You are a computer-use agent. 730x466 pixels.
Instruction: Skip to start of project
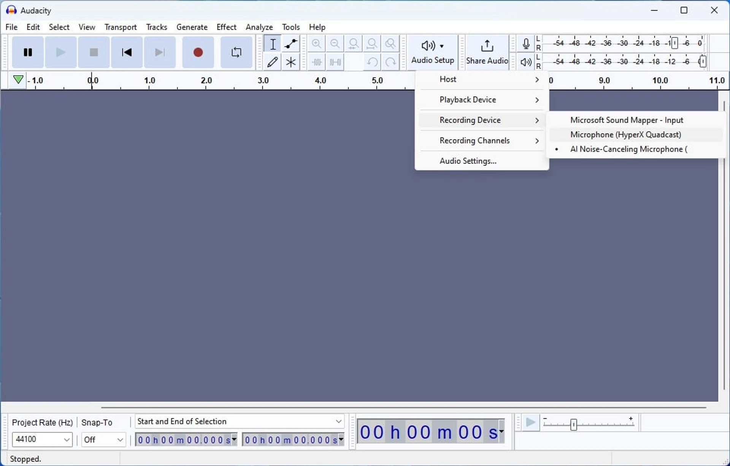(127, 52)
